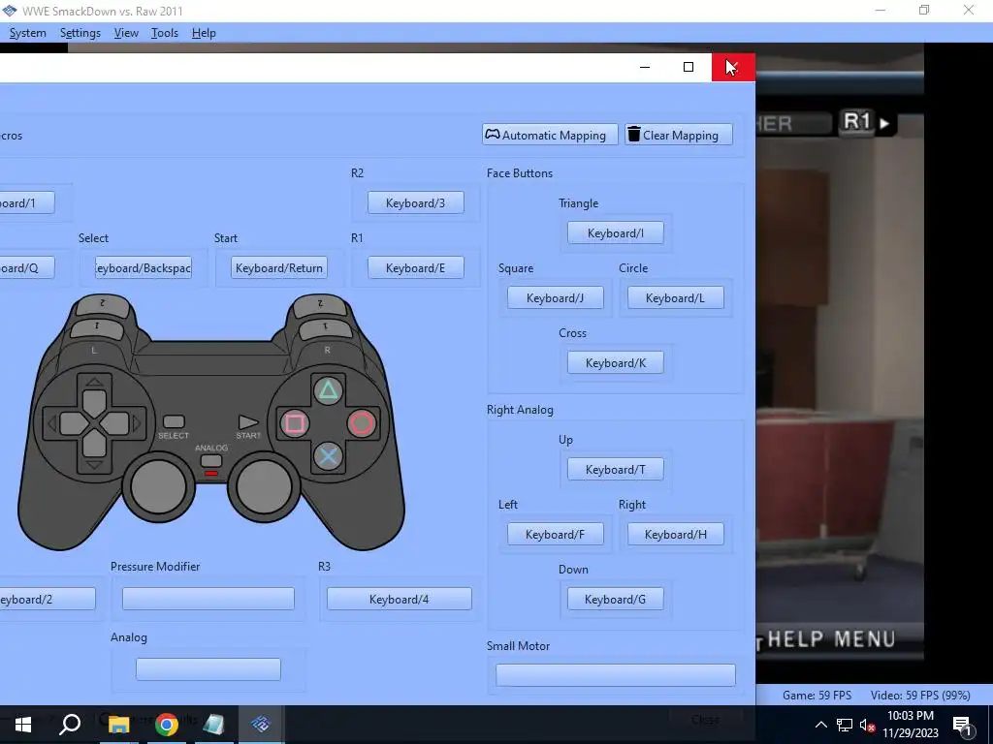The width and height of the screenshot is (993, 744).
Task: Click Game: 59 FPS status text
Action: pyautogui.click(x=817, y=696)
